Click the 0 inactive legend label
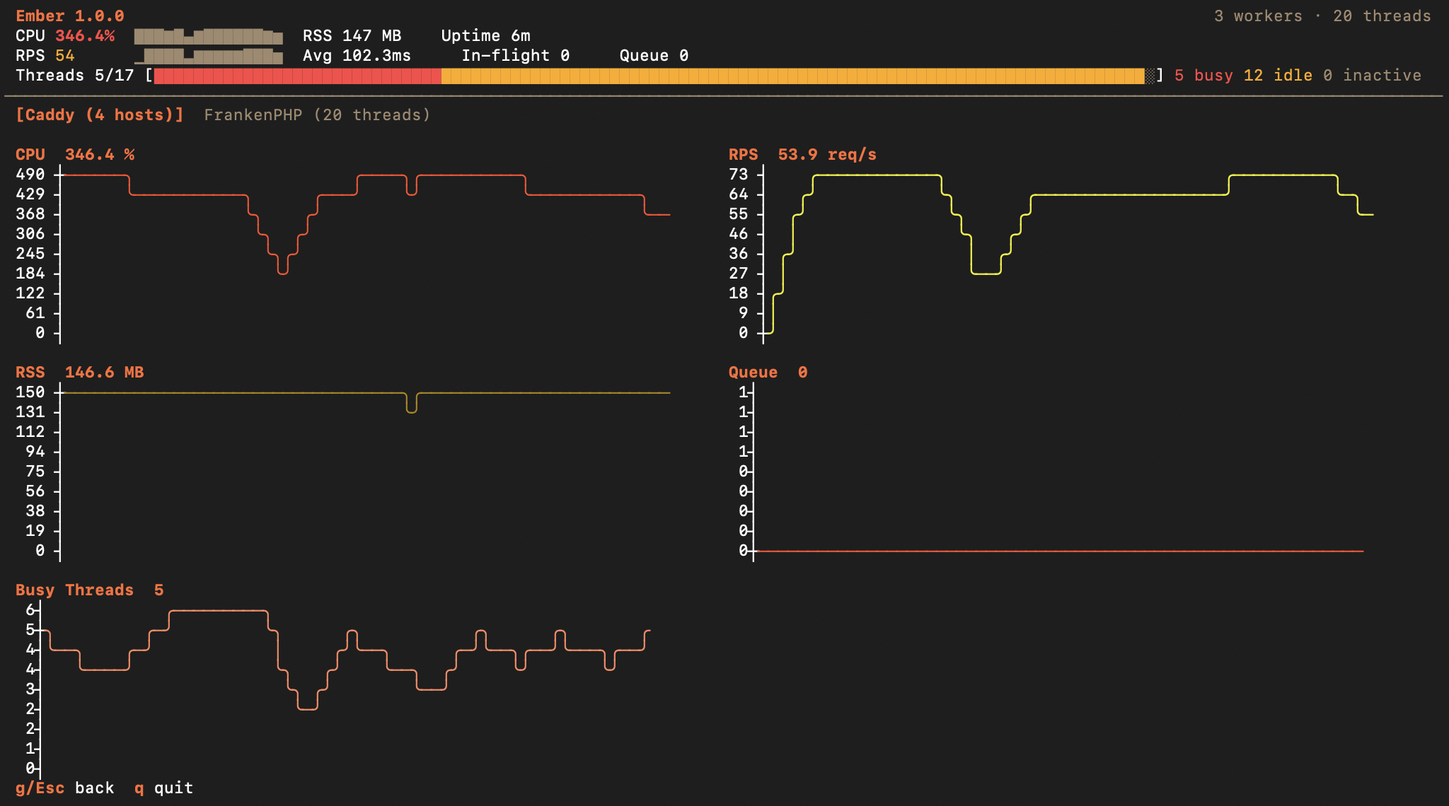The width and height of the screenshot is (1449, 806). click(1371, 75)
